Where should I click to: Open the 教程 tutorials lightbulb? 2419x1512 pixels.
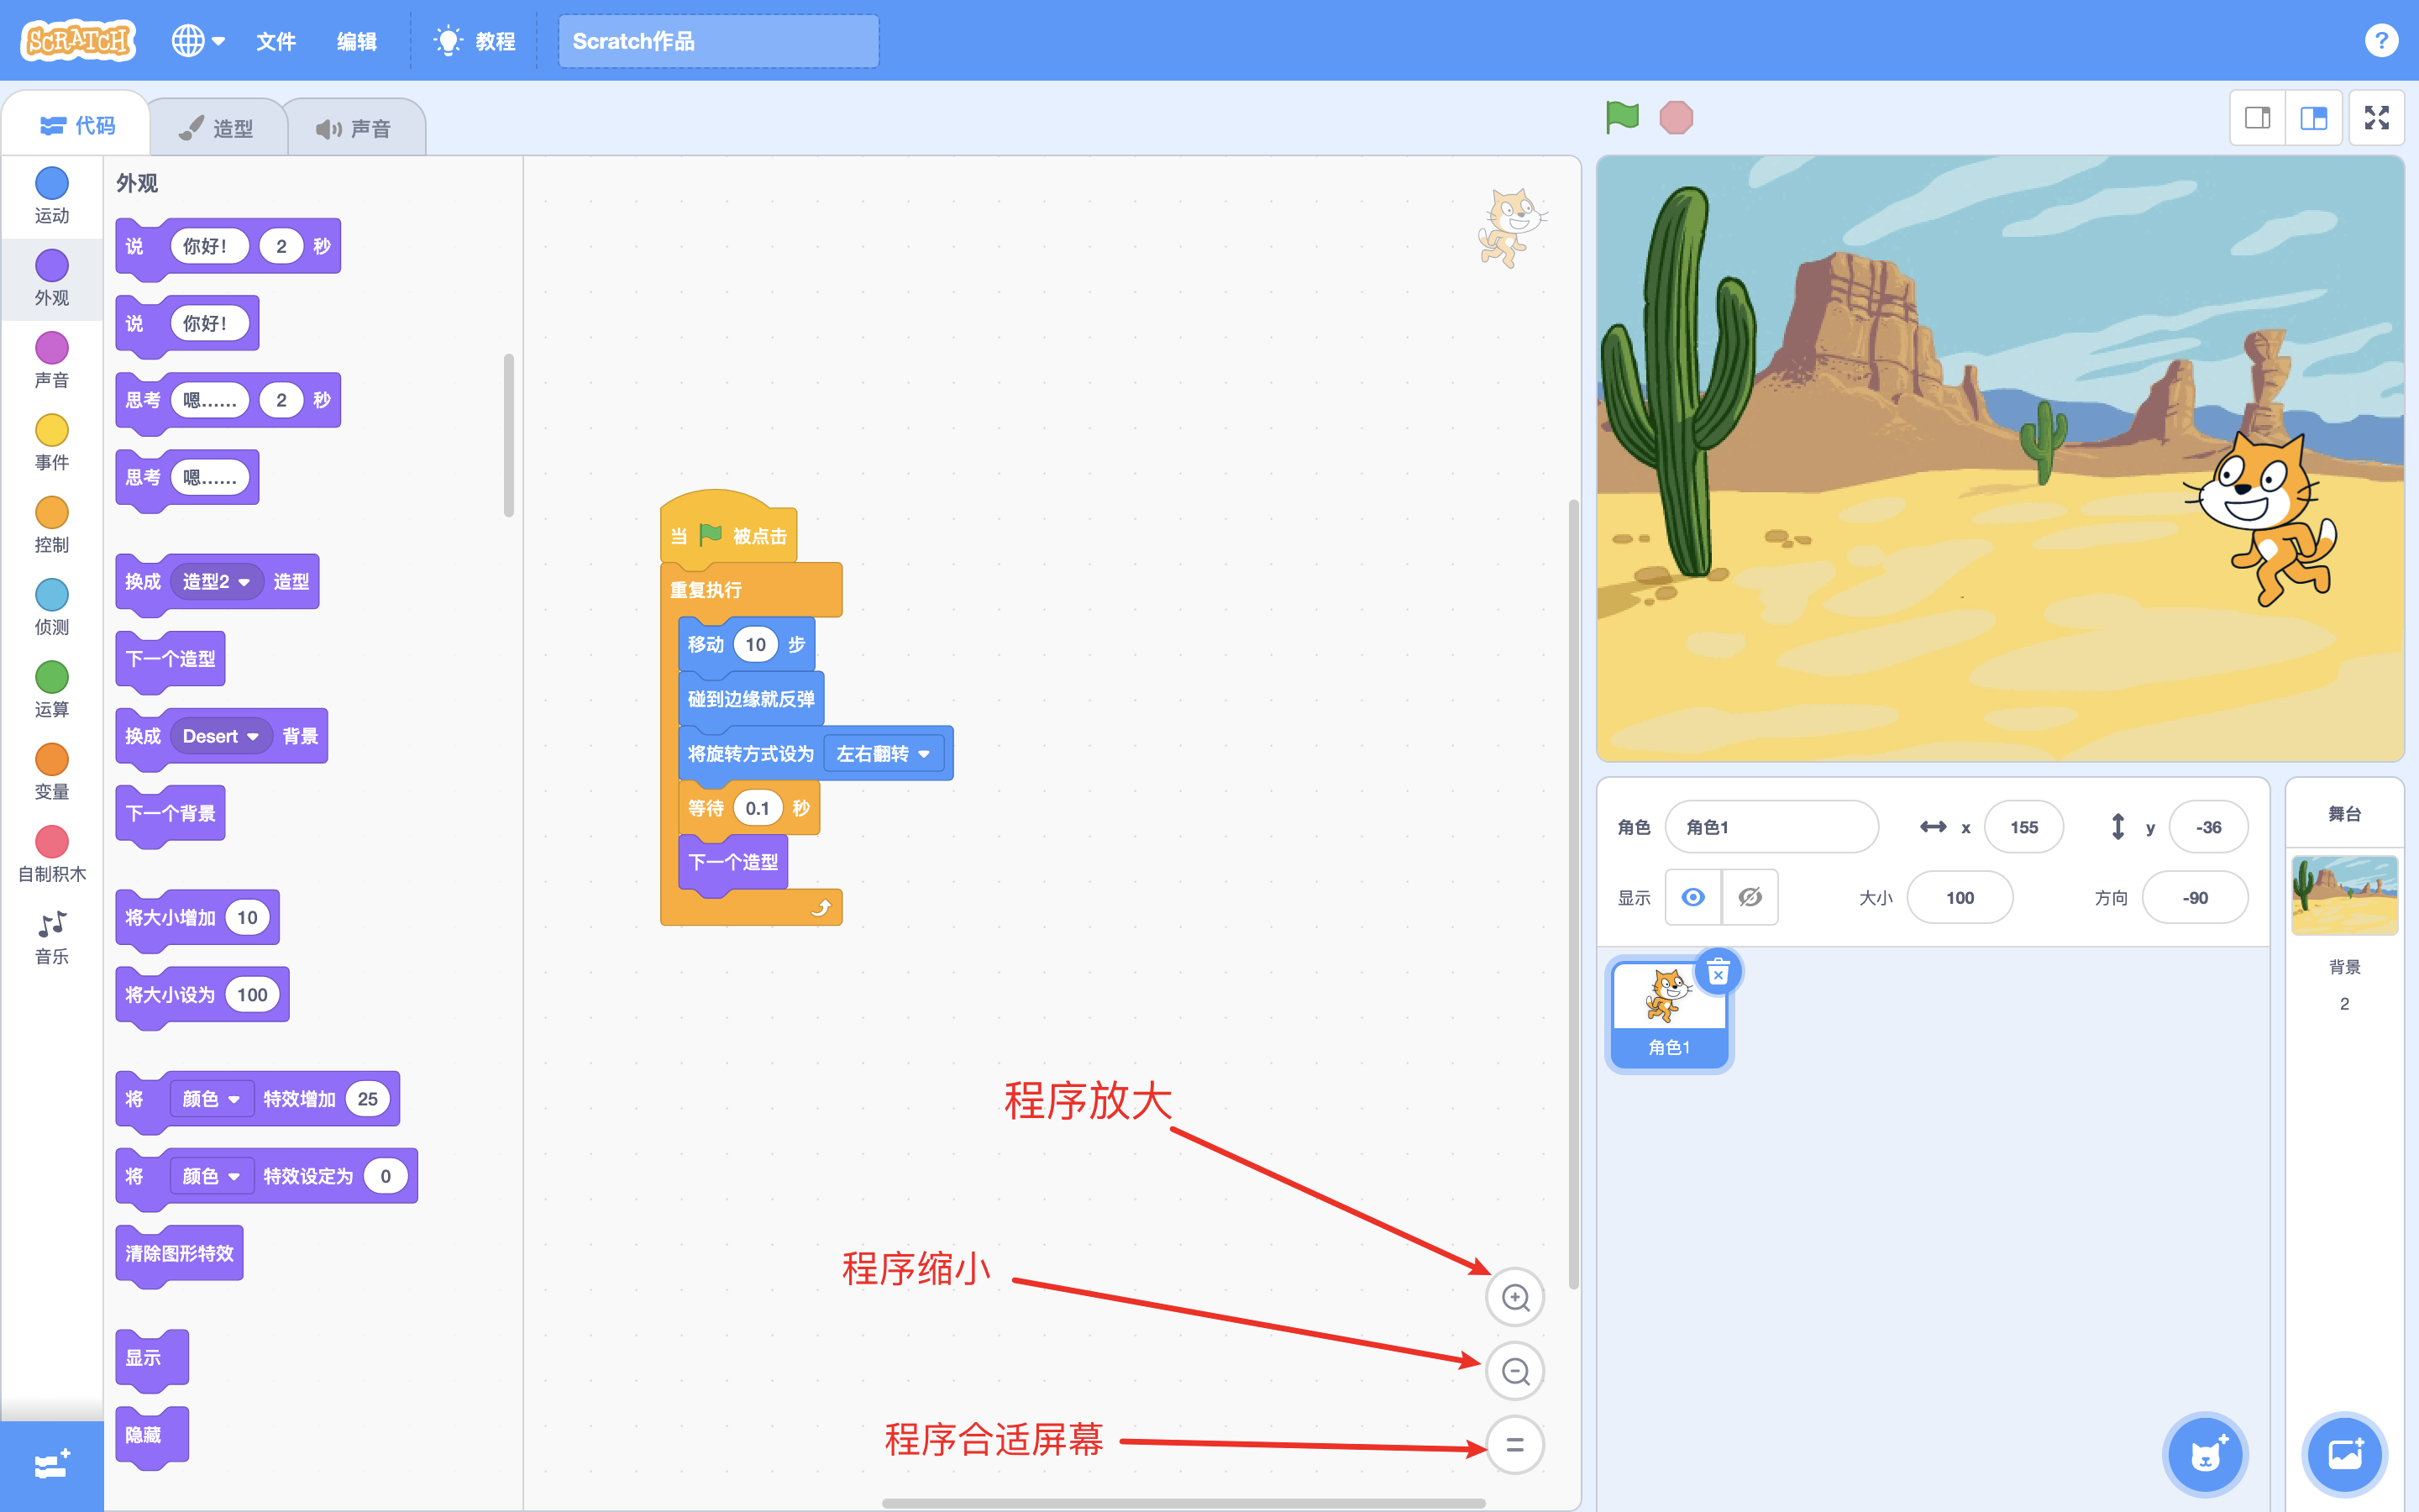475,41
